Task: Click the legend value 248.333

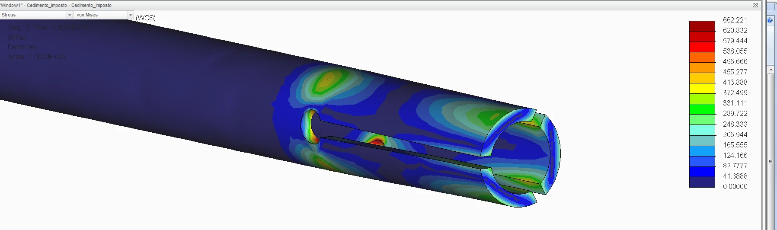Action: pos(735,124)
